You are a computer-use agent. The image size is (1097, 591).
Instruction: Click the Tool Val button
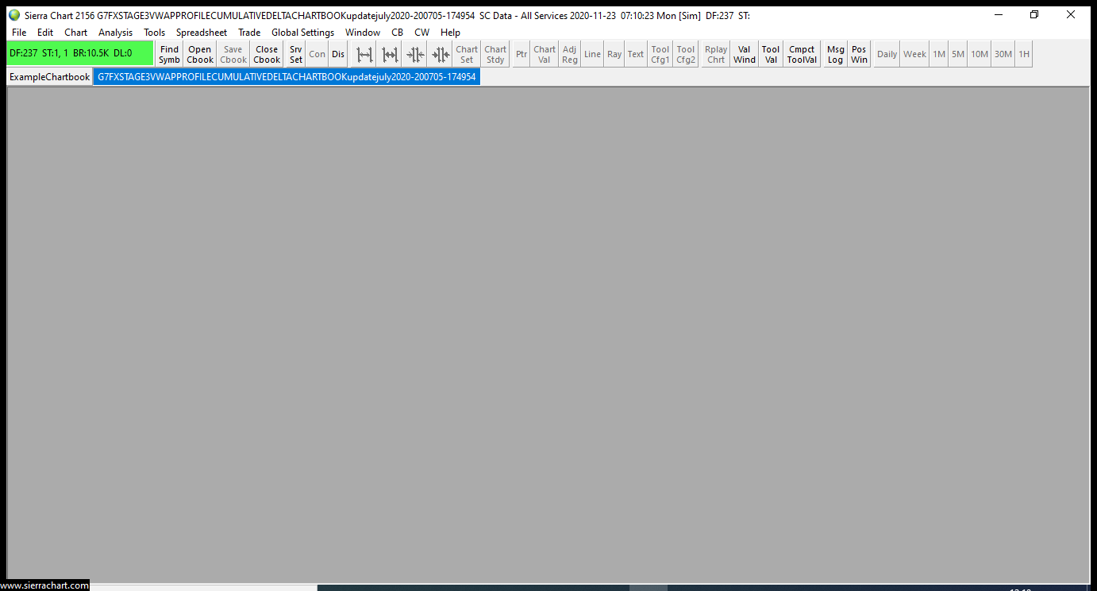click(771, 54)
